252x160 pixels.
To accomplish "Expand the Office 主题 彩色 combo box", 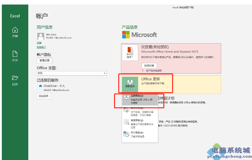I will tap(72, 73).
